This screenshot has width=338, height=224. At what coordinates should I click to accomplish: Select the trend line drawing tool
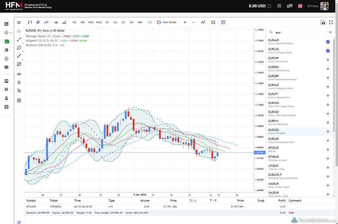pos(19,39)
